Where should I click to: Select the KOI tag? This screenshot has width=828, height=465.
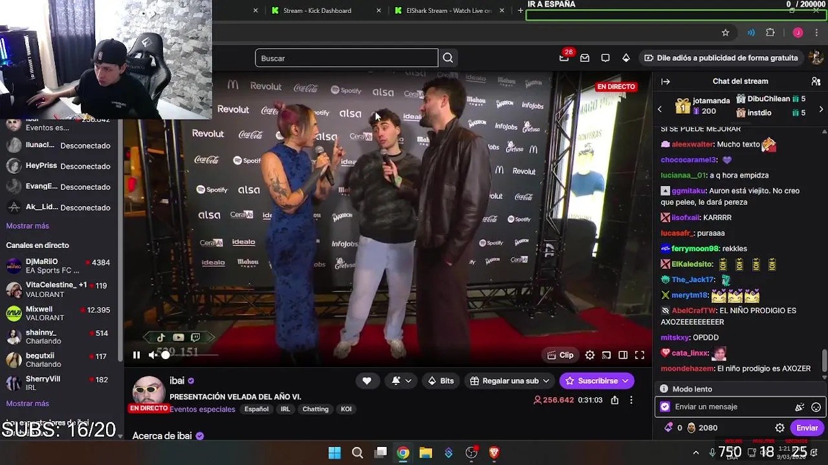(346, 409)
